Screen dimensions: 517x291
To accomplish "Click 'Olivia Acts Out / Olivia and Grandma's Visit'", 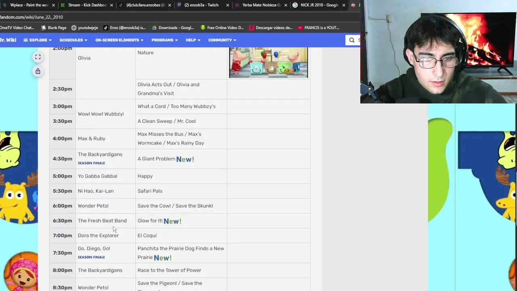I will (168, 89).
